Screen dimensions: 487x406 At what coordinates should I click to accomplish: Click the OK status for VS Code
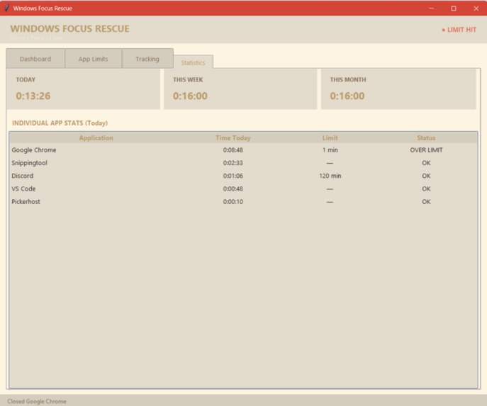pyautogui.click(x=426, y=188)
